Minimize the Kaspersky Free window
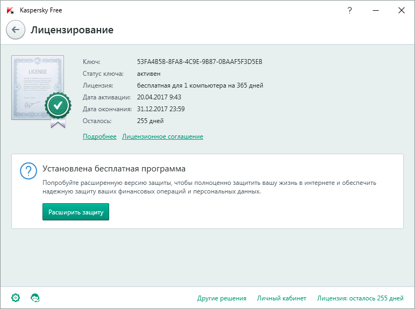 pos(376,10)
